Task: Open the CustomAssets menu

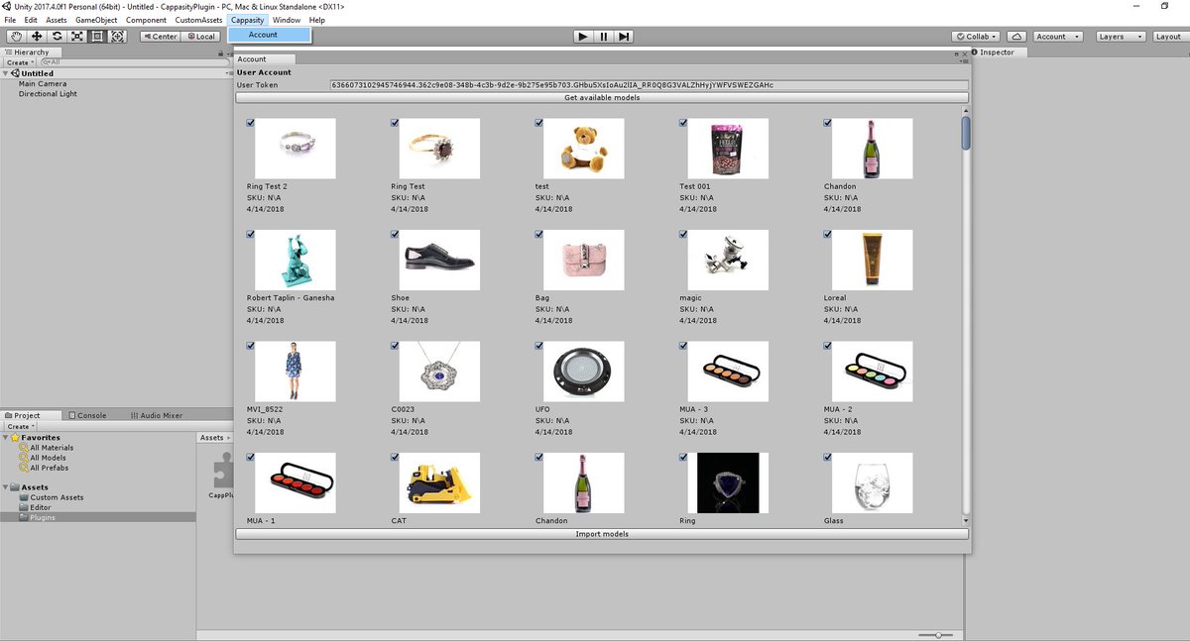Action: (x=198, y=20)
